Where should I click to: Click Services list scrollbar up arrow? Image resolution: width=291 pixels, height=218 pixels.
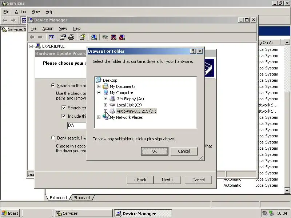coord(287,43)
